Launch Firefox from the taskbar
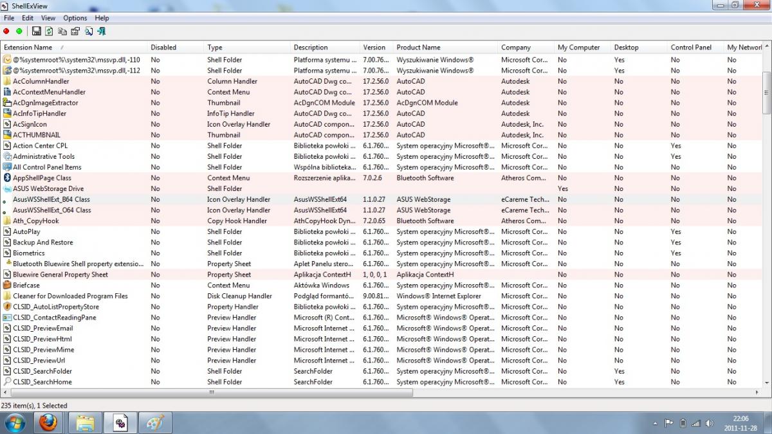This screenshot has width=772, height=434. pos(48,422)
